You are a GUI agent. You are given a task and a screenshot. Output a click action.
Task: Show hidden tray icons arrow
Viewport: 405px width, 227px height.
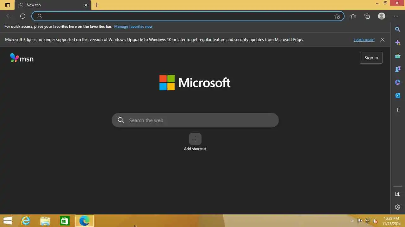click(352, 221)
